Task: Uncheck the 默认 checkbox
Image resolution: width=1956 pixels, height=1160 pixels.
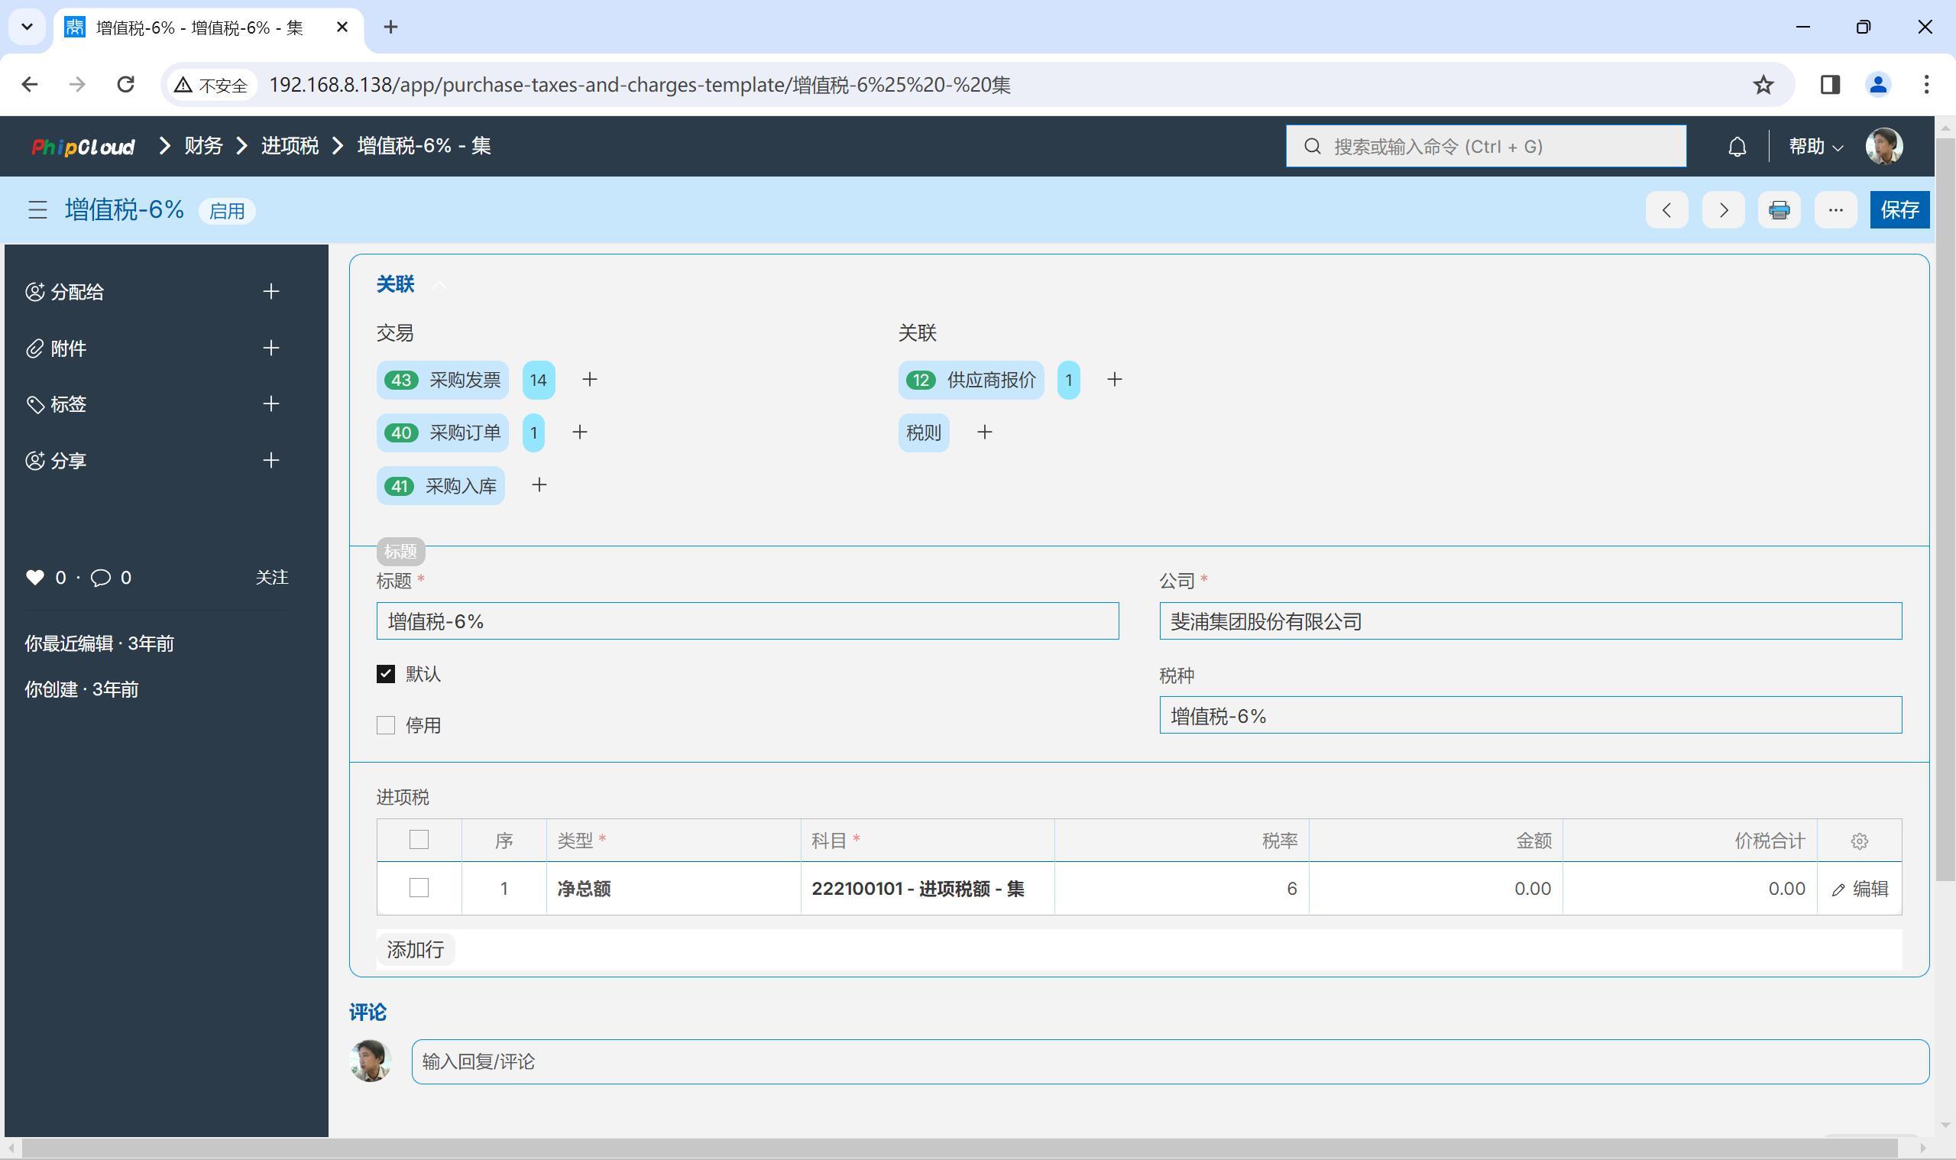Action: [386, 674]
